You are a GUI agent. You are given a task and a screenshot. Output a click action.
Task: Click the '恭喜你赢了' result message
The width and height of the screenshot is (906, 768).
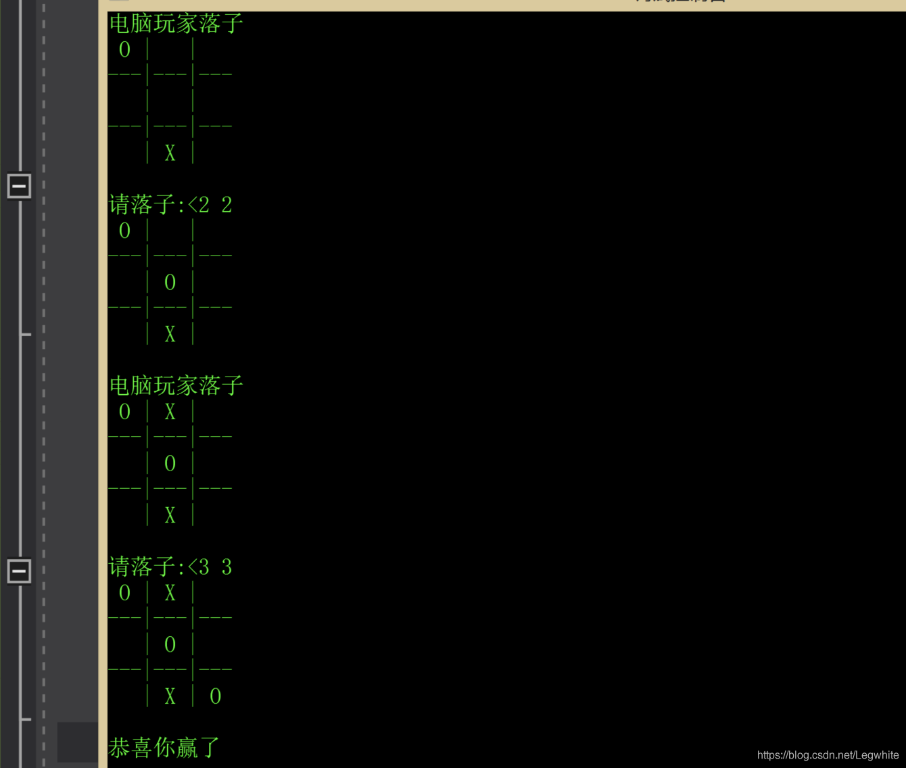coord(164,748)
